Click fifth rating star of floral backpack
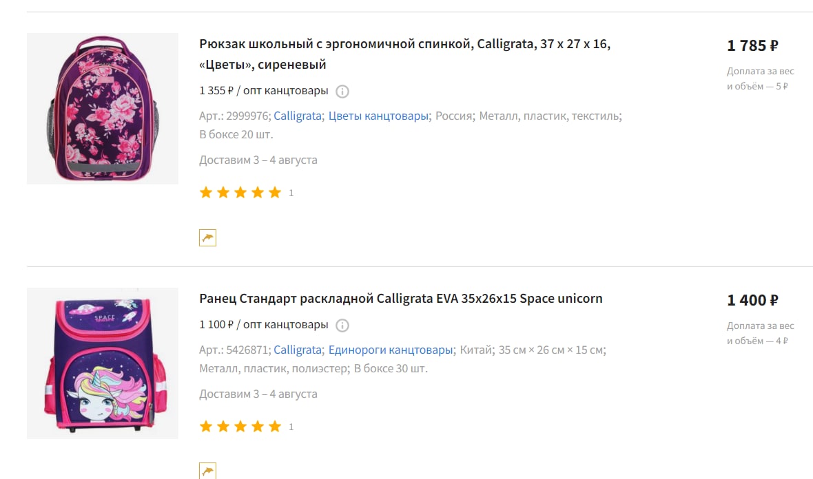813x479 pixels. click(x=275, y=193)
